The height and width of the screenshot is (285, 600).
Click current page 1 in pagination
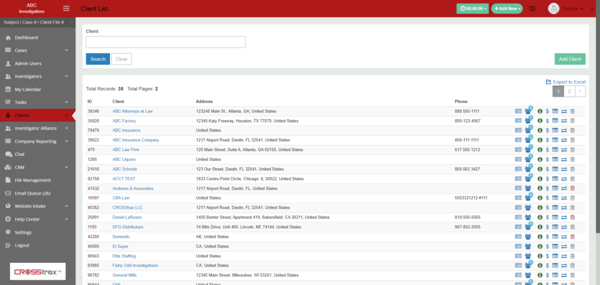(x=558, y=91)
